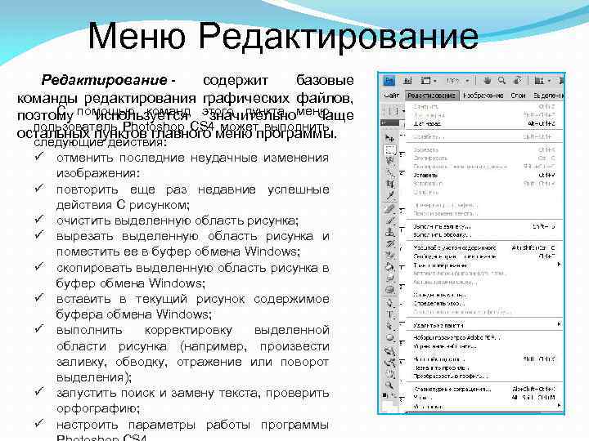Choose Преобразовать в профиль menu entry
589x441 pixels.
[484, 376]
